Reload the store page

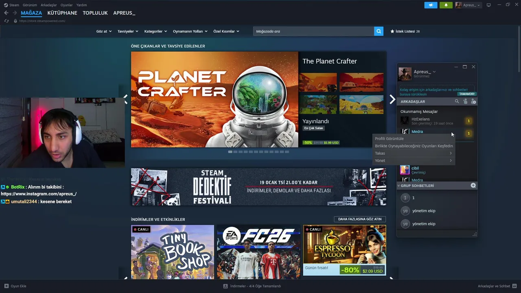(x=7, y=21)
